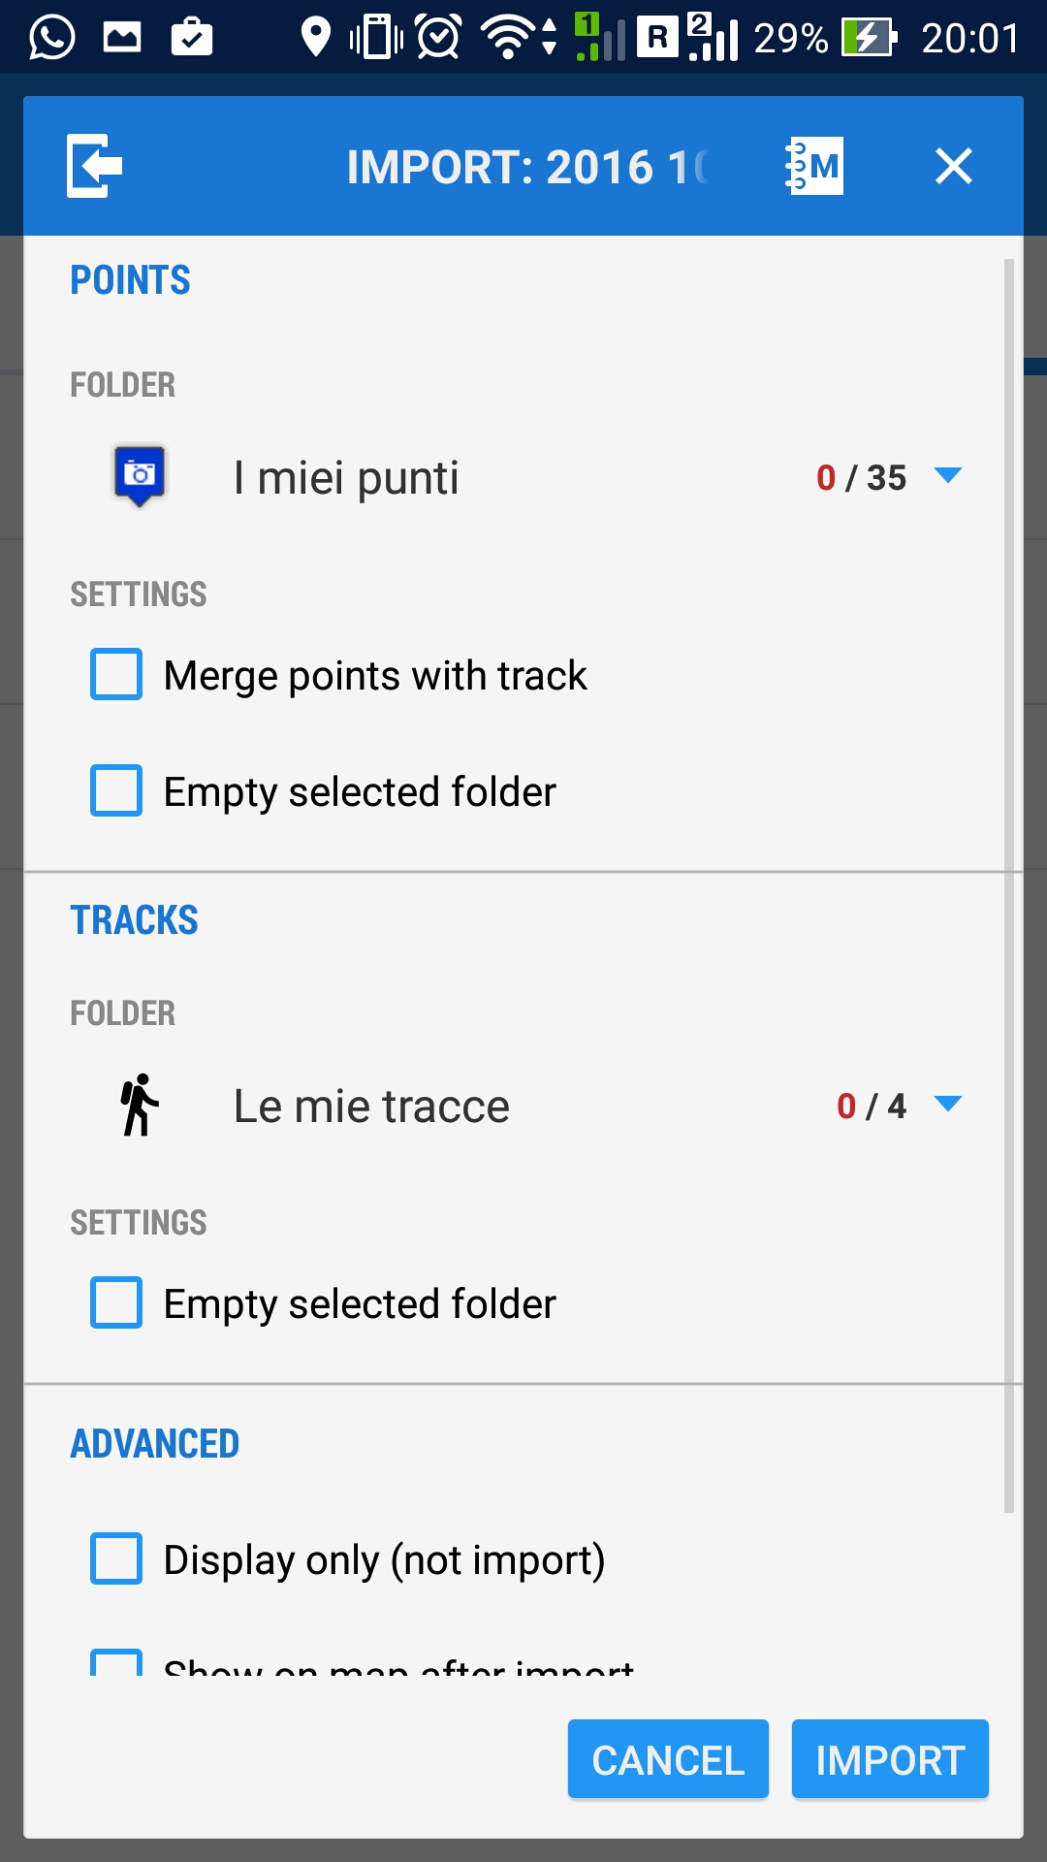Image resolution: width=1047 pixels, height=1862 pixels.
Task: Tick Display only (not import) option
Action: 116,1558
